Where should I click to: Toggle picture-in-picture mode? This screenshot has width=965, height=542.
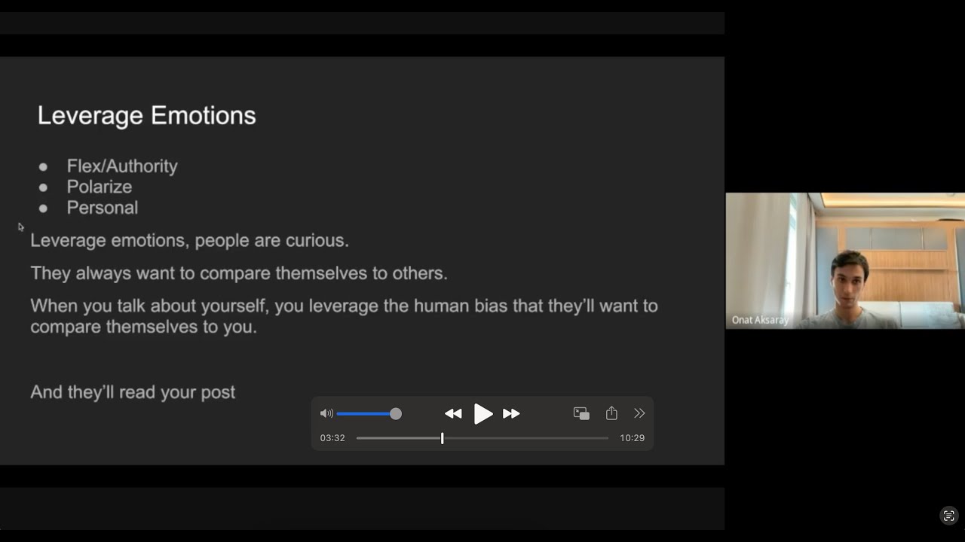581,413
